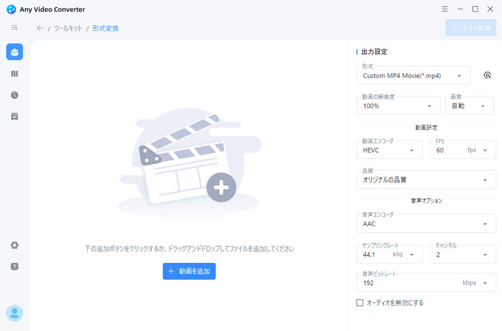Viewport: 502px width, 331px height.
Task: Open the 音声ビットレート 192 kbps dropdown
Action: pos(426,283)
